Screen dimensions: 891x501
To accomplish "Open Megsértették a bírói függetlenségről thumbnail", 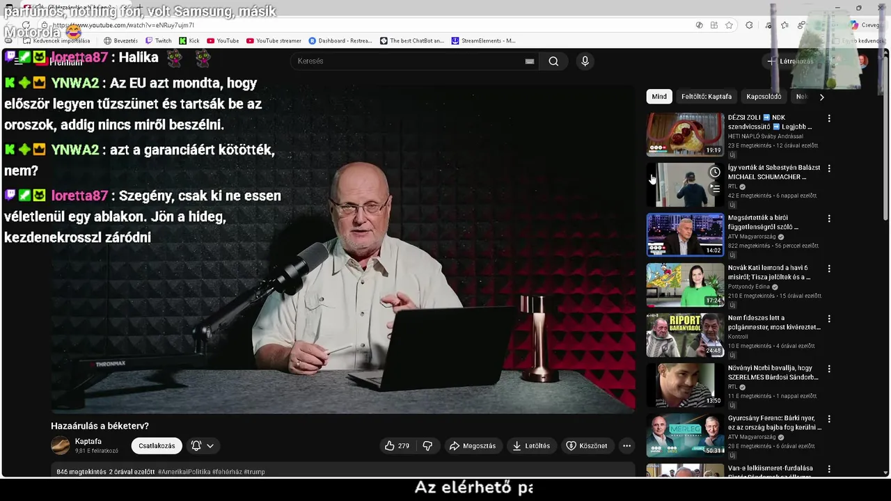I will click(685, 234).
